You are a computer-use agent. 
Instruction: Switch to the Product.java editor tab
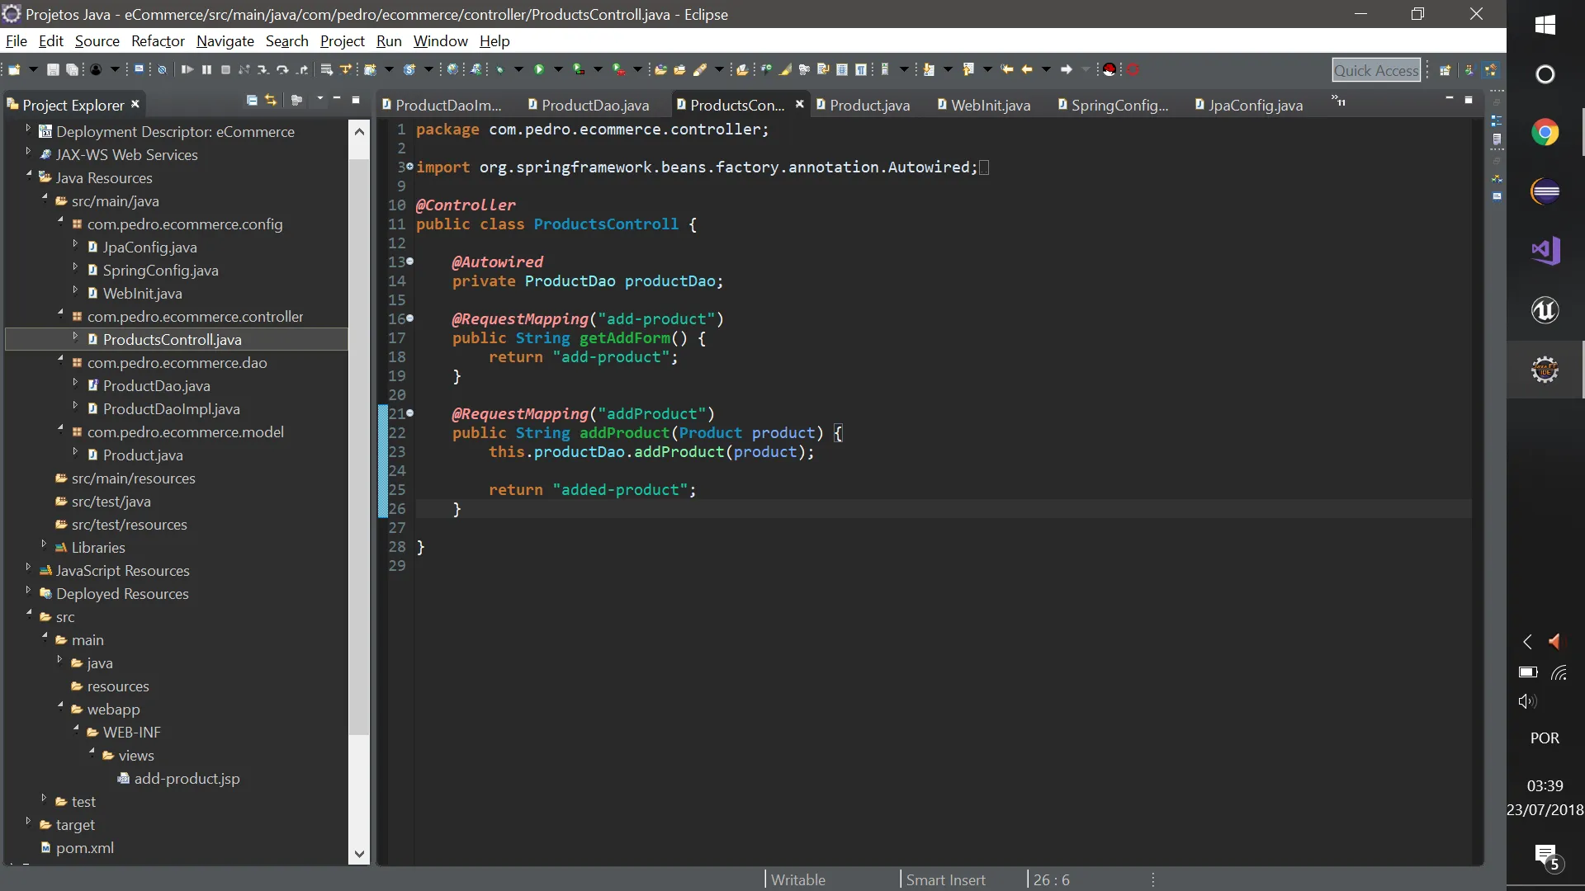[x=869, y=105]
